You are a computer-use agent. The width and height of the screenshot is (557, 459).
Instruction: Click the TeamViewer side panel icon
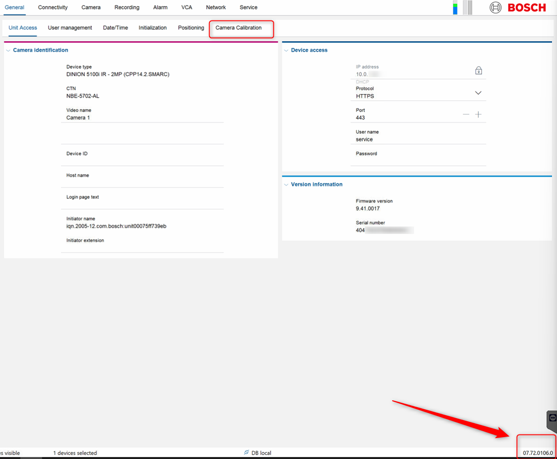point(553,418)
